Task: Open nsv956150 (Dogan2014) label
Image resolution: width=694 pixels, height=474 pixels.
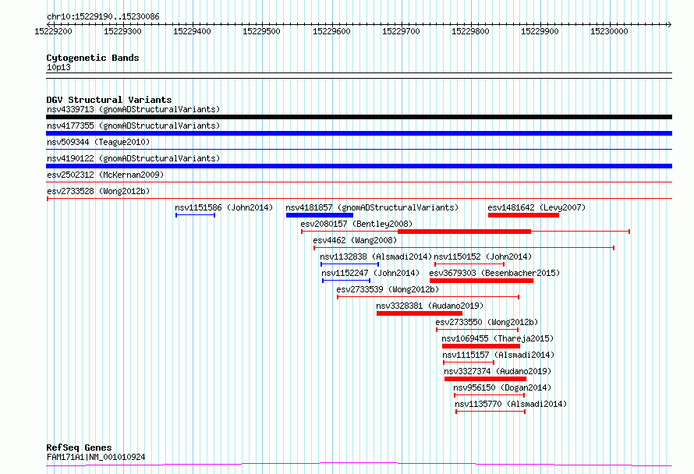Action: (x=502, y=387)
